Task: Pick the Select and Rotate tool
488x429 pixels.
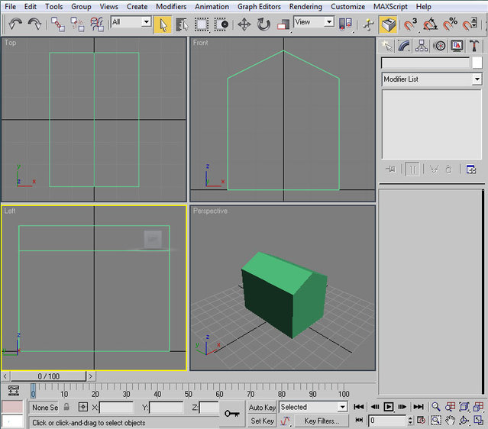Action: coord(263,24)
